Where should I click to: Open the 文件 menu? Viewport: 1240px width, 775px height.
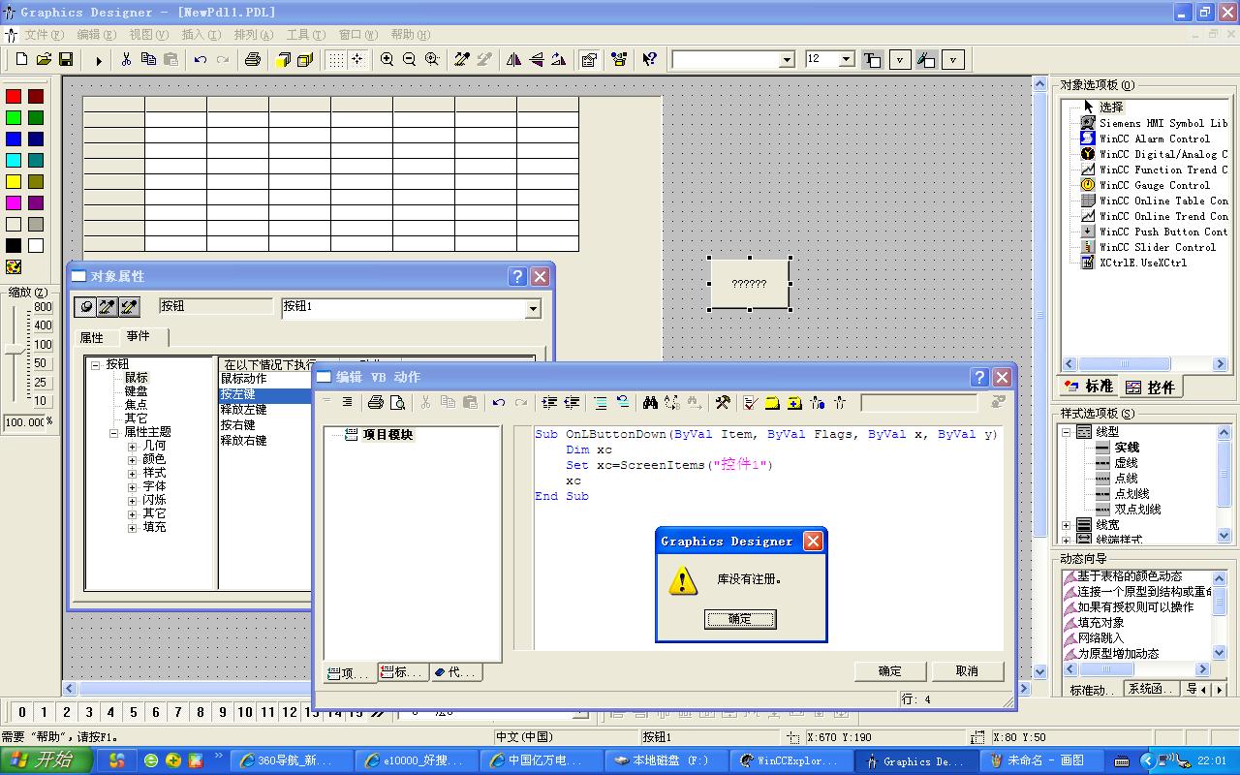click(44, 35)
